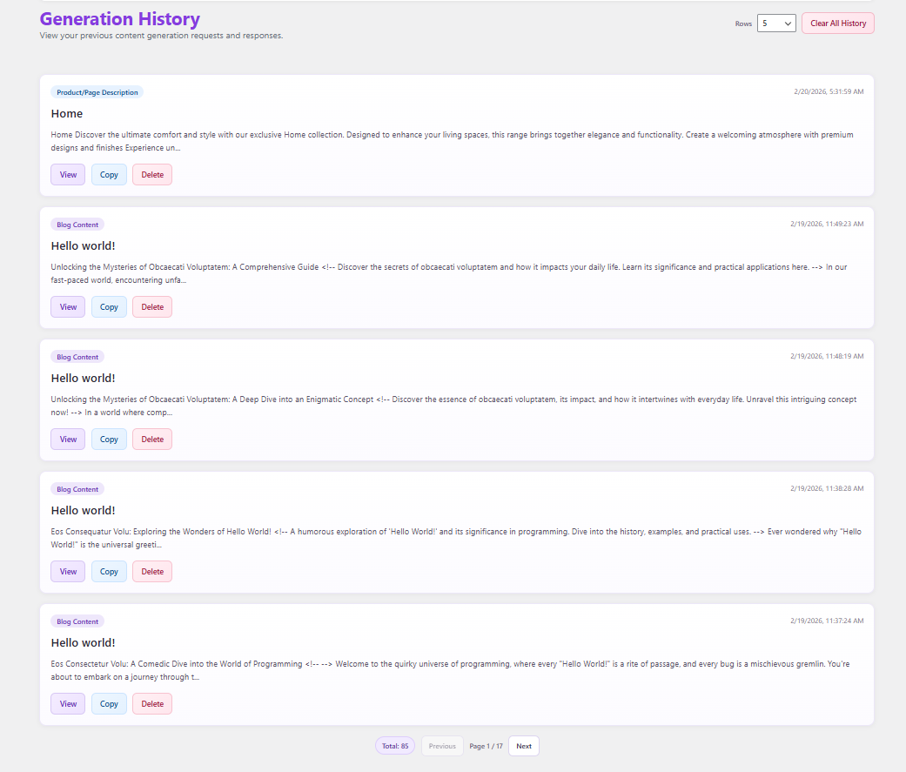Copy the entry generated at 11:48:19 AM
This screenshot has width=906, height=772.
pyautogui.click(x=109, y=440)
